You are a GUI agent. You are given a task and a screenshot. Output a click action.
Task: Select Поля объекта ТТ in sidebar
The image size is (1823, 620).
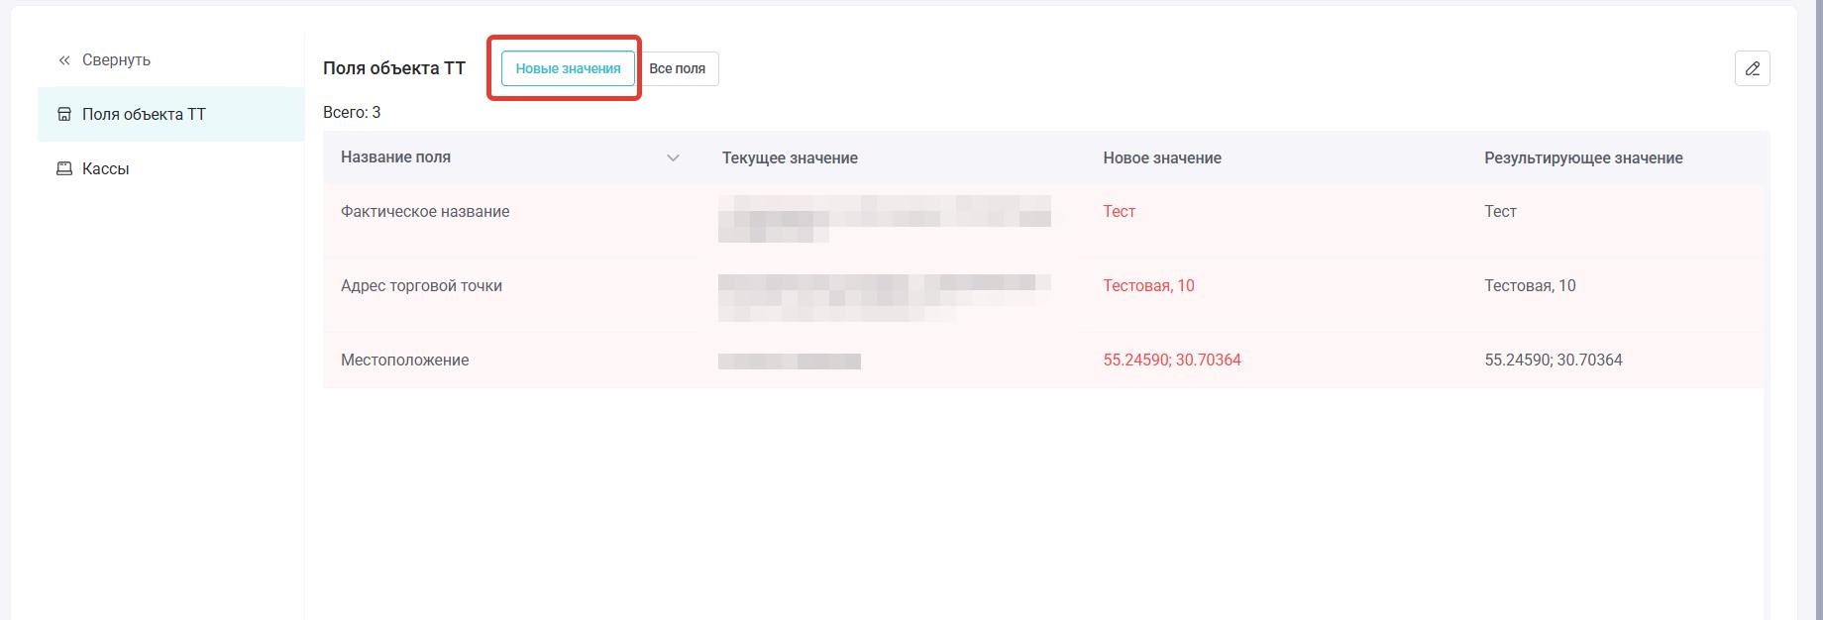coord(144,114)
